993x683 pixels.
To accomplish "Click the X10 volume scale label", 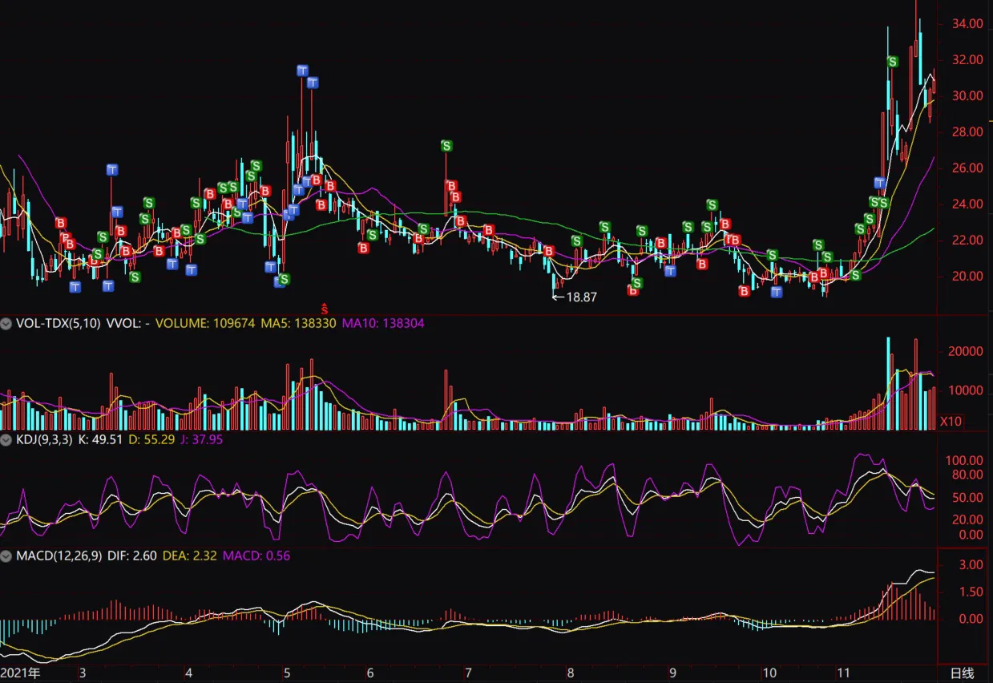I will pyautogui.click(x=951, y=422).
